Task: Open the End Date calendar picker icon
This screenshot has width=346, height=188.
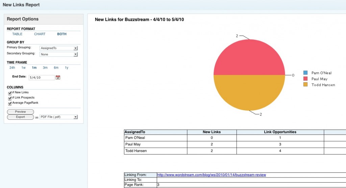Action: (58, 77)
